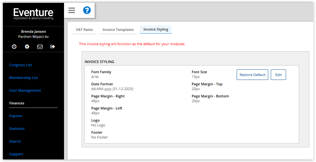Go to User Management
This screenshot has height=162, width=316.
25,90
